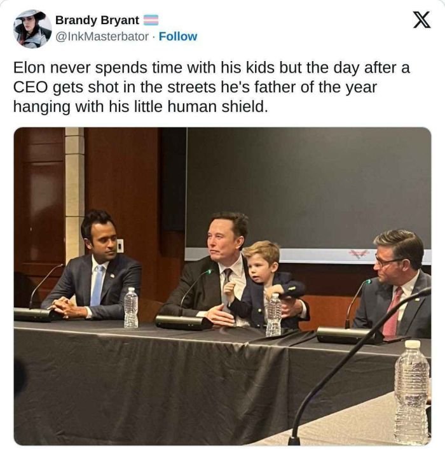Click the blond child in the photo
Screen dimensions: 445x450
(259, 280)
